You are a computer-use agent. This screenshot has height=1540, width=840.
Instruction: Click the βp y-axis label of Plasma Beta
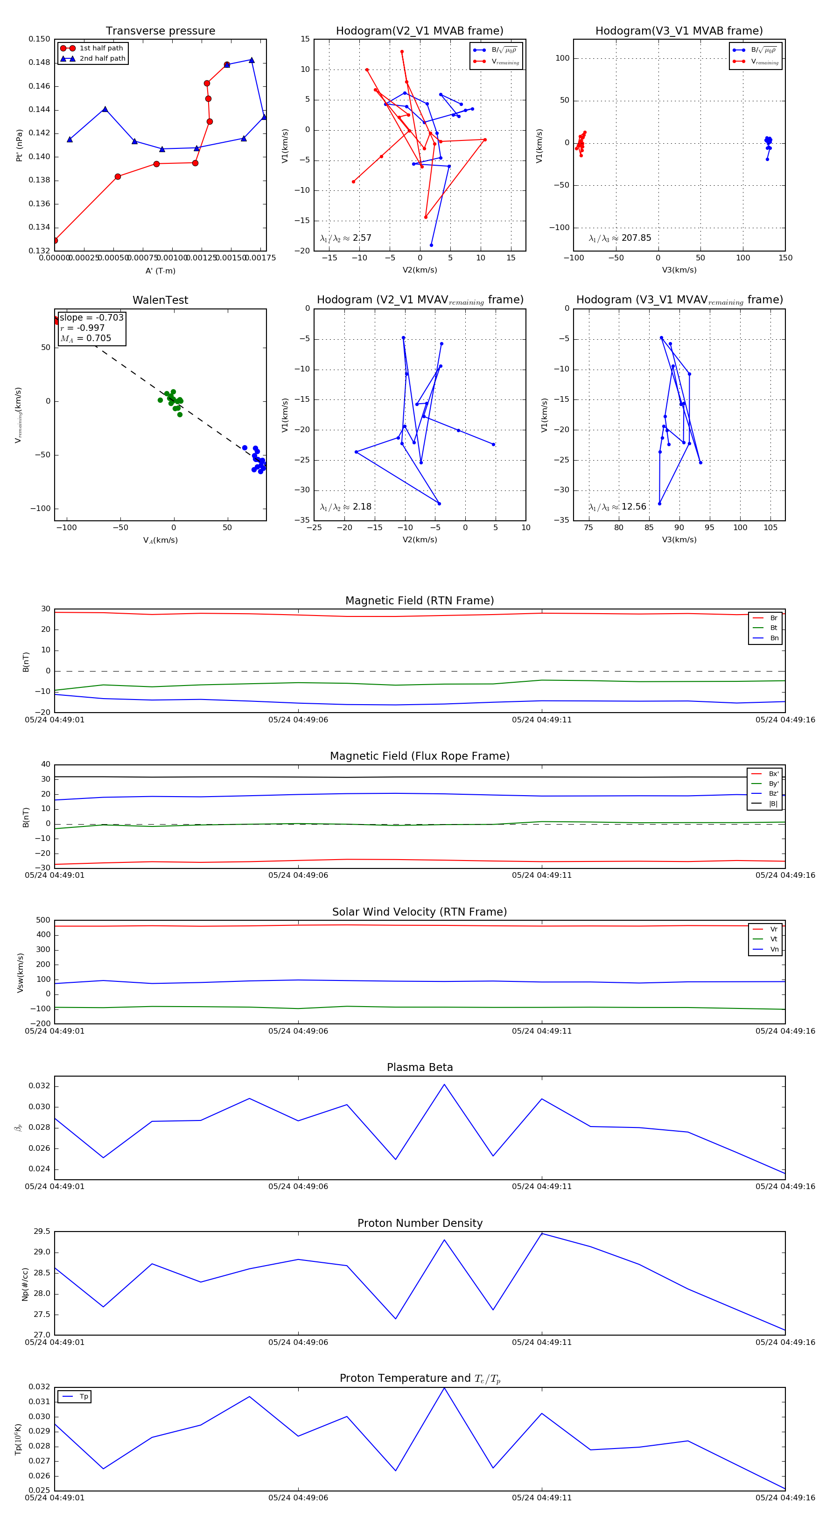click(18, 1127)
